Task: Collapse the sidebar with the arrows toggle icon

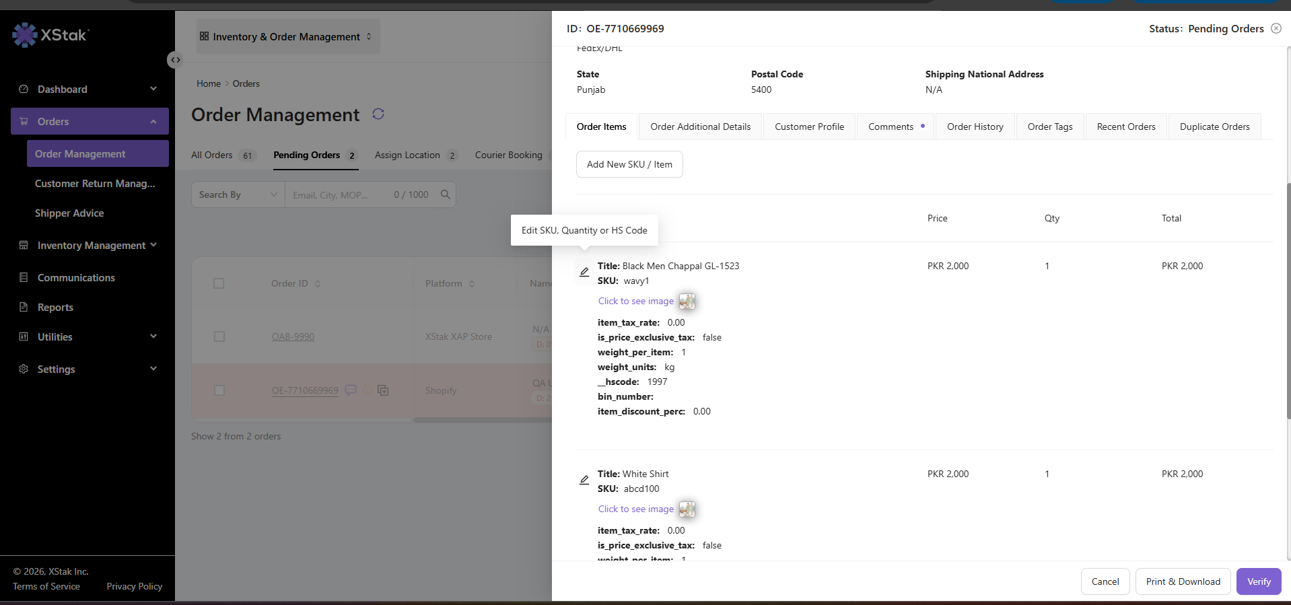Action: pyautogui.click(x=175, y=60)
